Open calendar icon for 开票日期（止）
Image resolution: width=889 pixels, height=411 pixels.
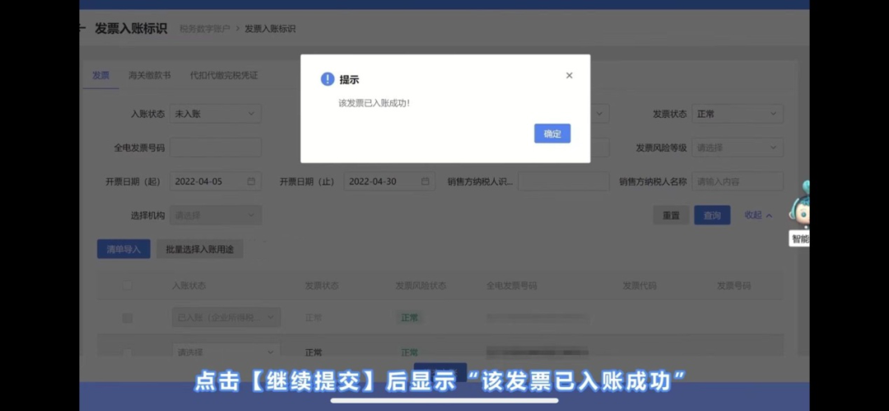point(426,182)
